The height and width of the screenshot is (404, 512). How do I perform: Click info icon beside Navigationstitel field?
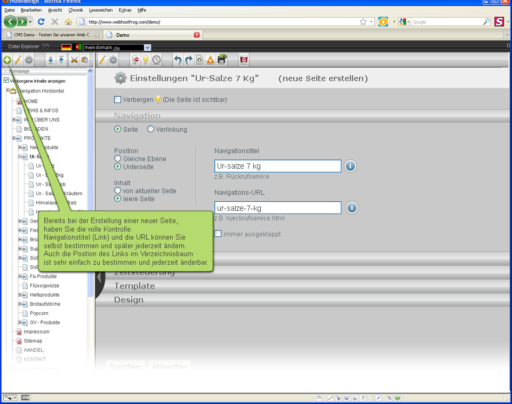[x=350, y=166]
